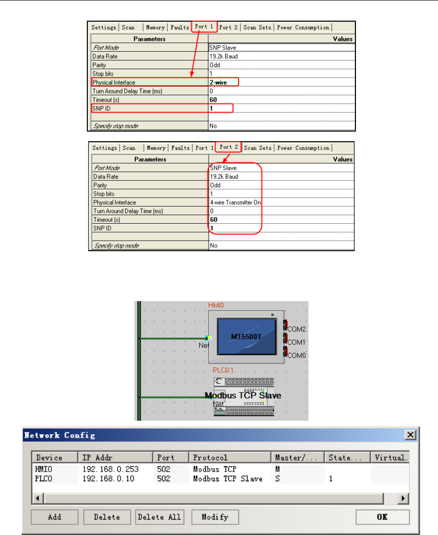Click the Delete button
This screenshot has height=535, width=438.
[x=107, y=517]
